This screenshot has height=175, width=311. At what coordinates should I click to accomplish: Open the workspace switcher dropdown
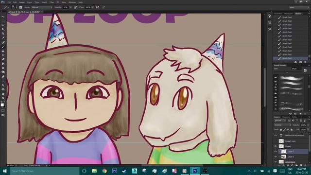[x=299, y=7]
